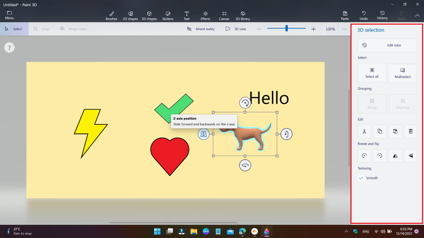This screenshot has width=424, height=238.
Task: Open the History panel
Action: (382, 15)
